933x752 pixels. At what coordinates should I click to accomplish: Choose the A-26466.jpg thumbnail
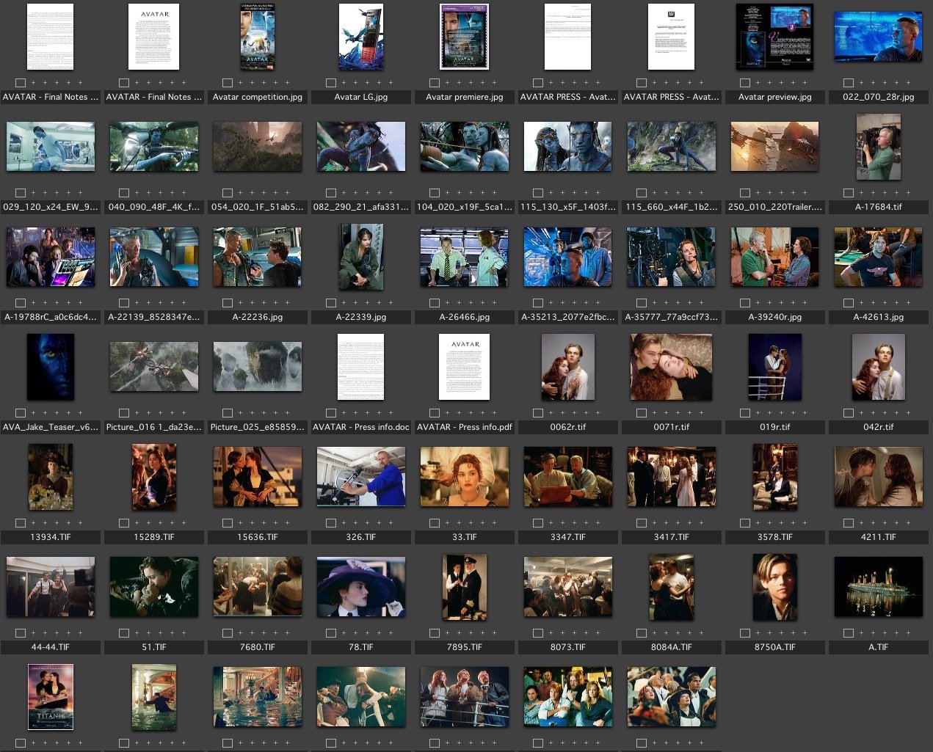464,257
